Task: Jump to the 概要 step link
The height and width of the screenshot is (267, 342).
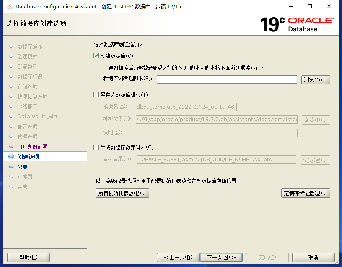Action: click(x=23, y=167)
